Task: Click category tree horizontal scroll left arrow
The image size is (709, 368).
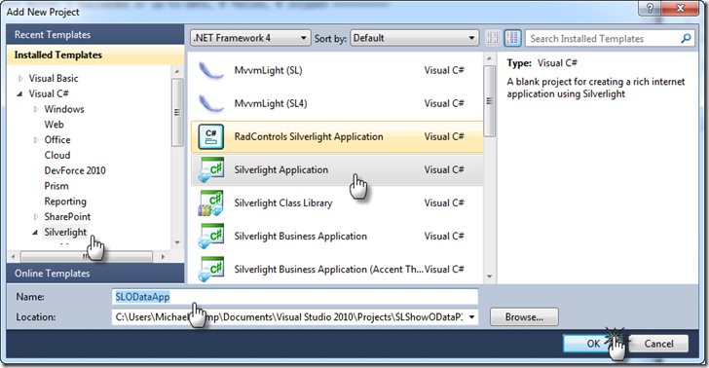Action: 13,256
